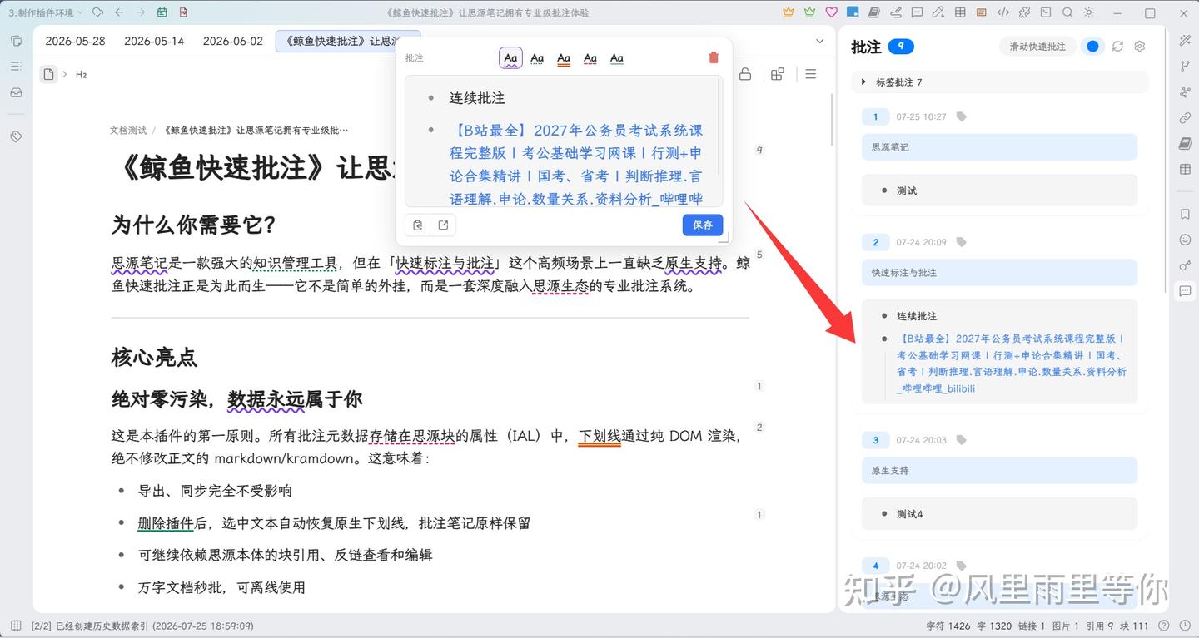
Task: Open the B站 公务员考试 link in annotation panel
Action: (x=1012, y=364)
